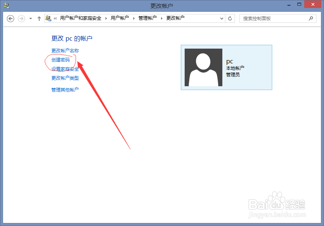Refresh the control panel page
324x226 pixels.
coord(230,19)
